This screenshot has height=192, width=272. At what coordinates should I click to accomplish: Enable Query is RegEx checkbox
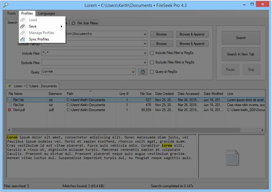[152, 71]
